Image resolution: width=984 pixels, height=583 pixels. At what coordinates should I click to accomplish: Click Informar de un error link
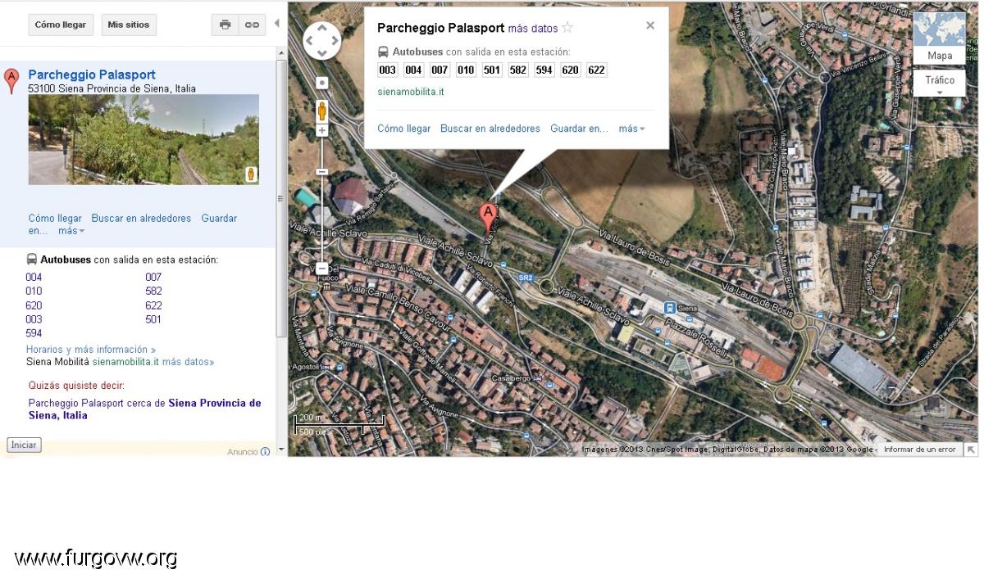(920, 450)
